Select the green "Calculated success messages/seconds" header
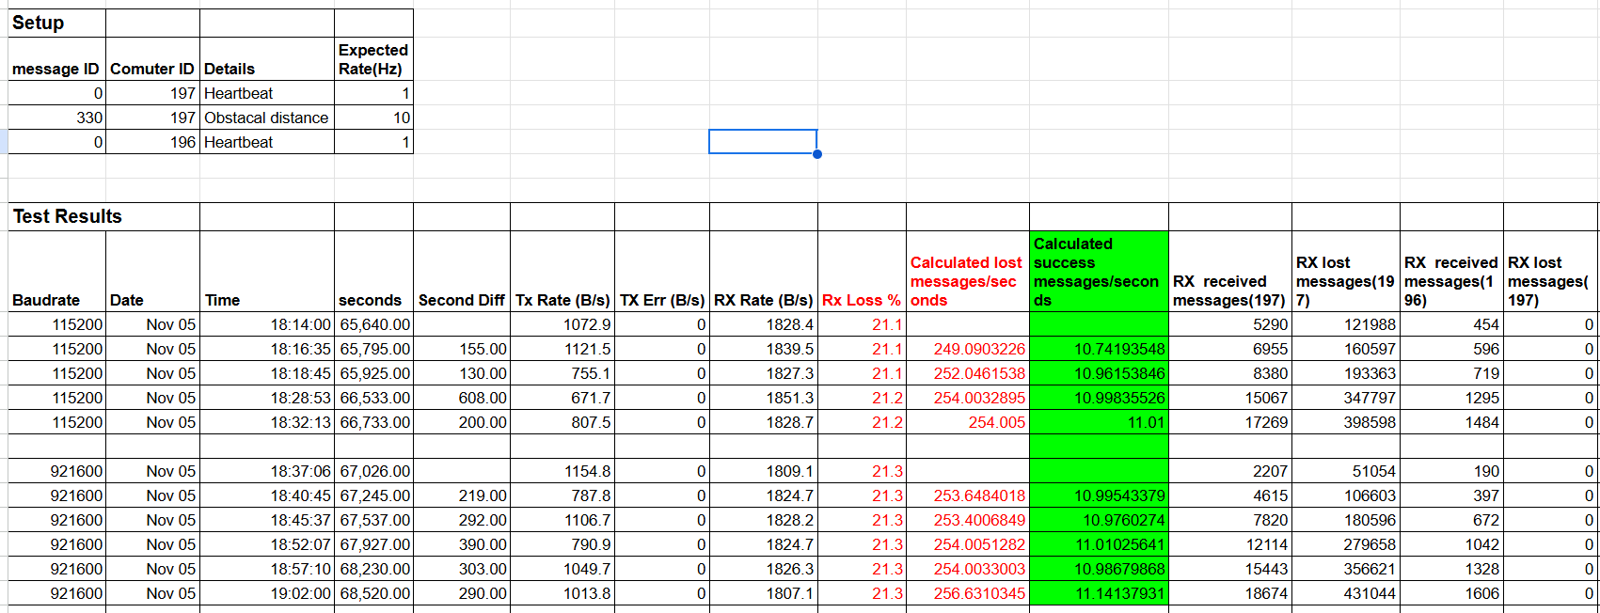The height and width of the screenshot is (613, 1600). coord(1098,272)
